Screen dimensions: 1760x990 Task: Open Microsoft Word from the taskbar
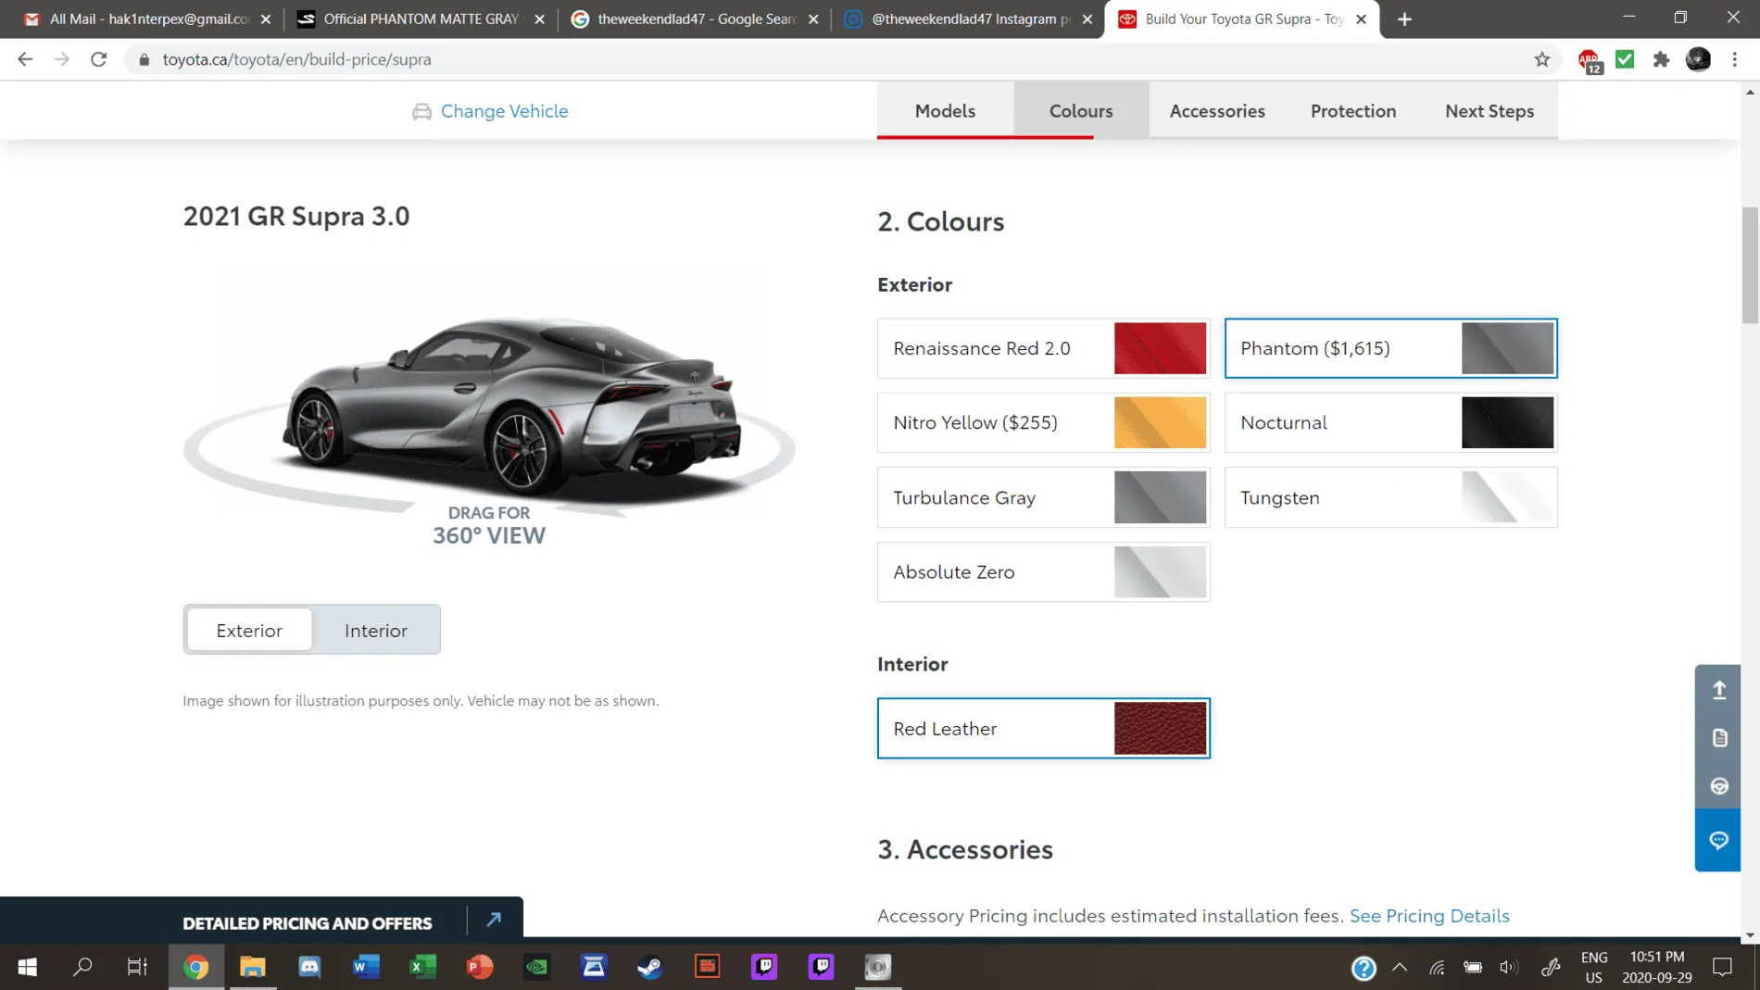coord(366,967)
